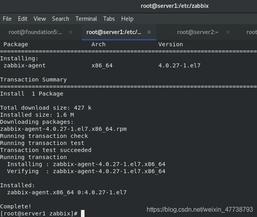Click 'Running transaction test' line
Screen dimensions: 257x217
click(x=42, y=143)
